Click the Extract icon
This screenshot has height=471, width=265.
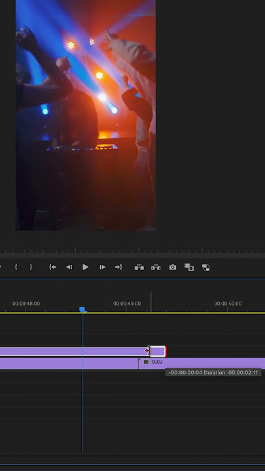click(156, 267)
